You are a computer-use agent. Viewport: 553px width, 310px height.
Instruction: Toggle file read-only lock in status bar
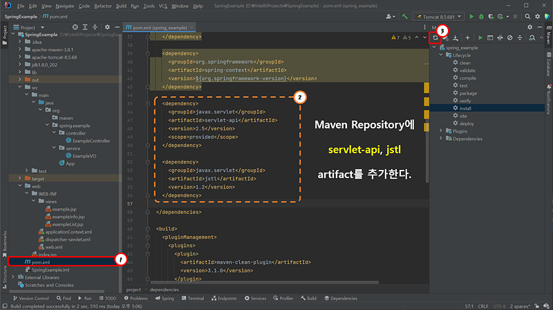coord(536,306)
